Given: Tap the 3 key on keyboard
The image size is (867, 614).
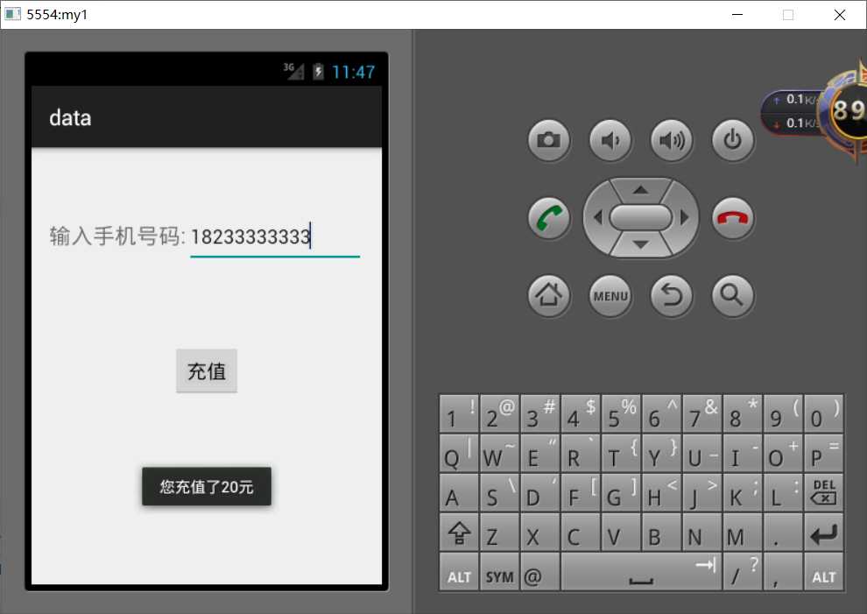Looking at the screenshot, I should [x=539, y=413].
